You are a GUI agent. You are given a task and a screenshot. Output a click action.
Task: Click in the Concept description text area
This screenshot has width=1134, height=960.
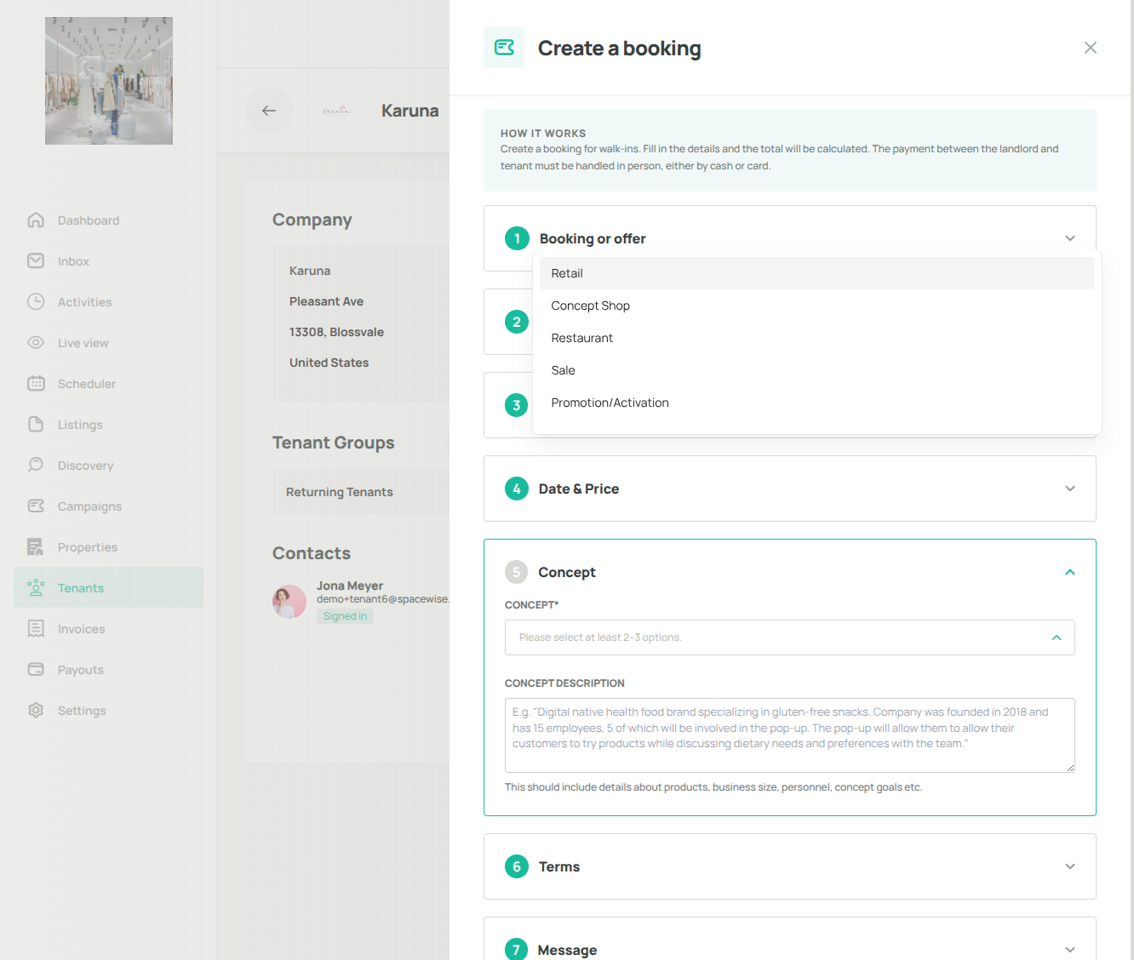coord(790,735)
